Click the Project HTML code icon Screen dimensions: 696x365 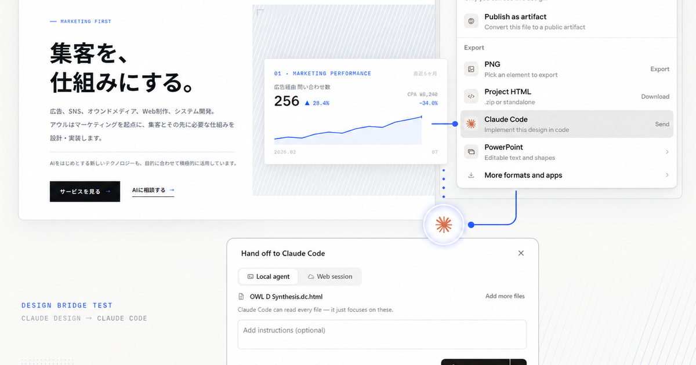(x=471, y=97)
